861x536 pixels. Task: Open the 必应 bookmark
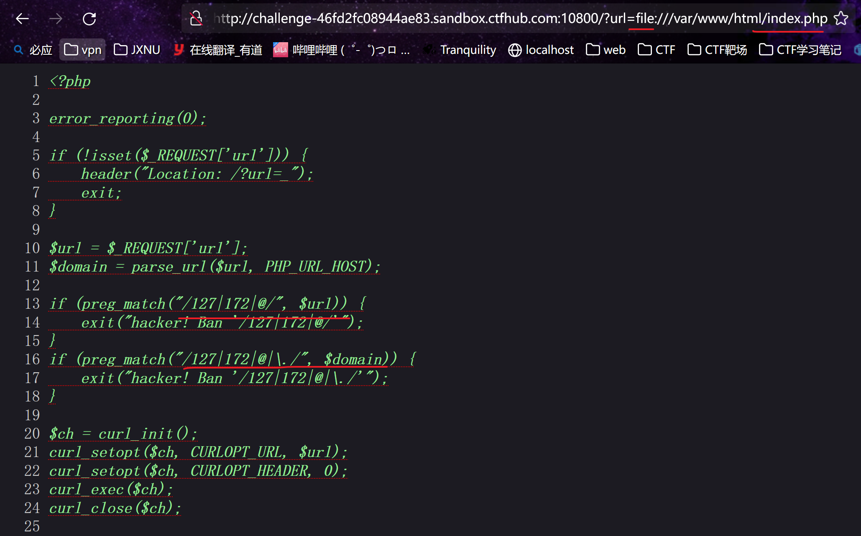tap(33, 50)
